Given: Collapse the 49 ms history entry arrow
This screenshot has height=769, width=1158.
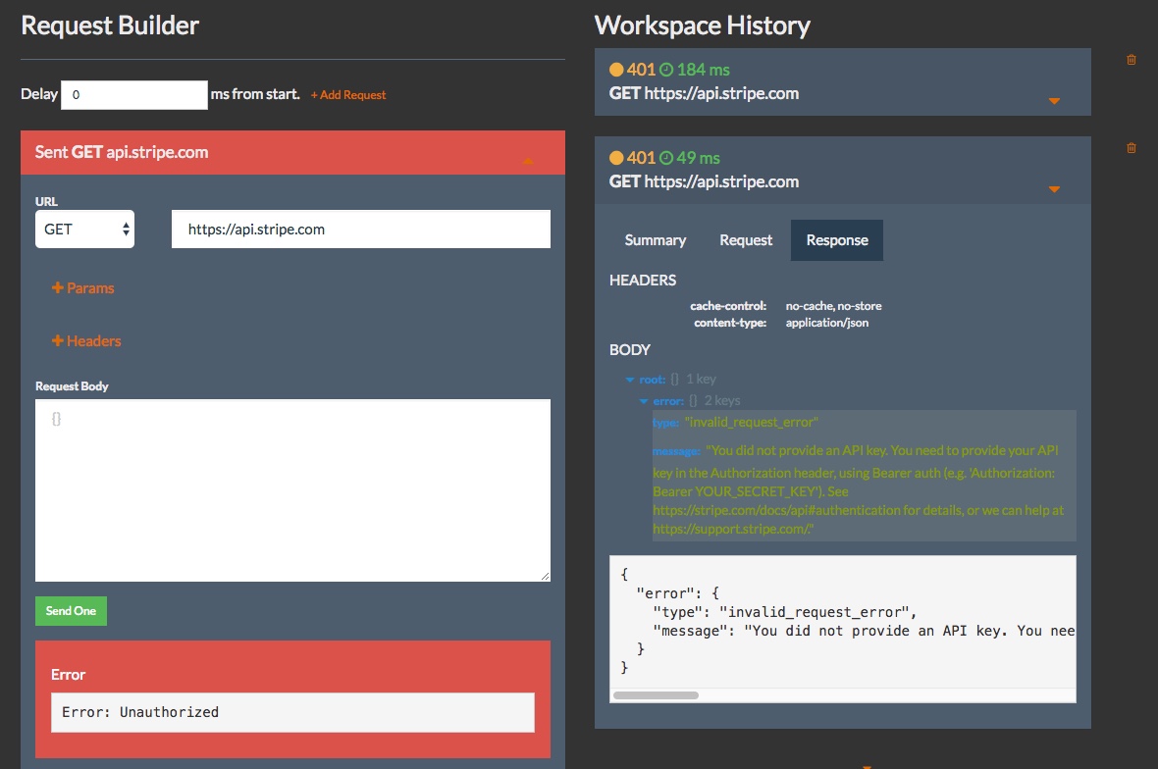Looking at the screenshot, I should click(1055, 189).
